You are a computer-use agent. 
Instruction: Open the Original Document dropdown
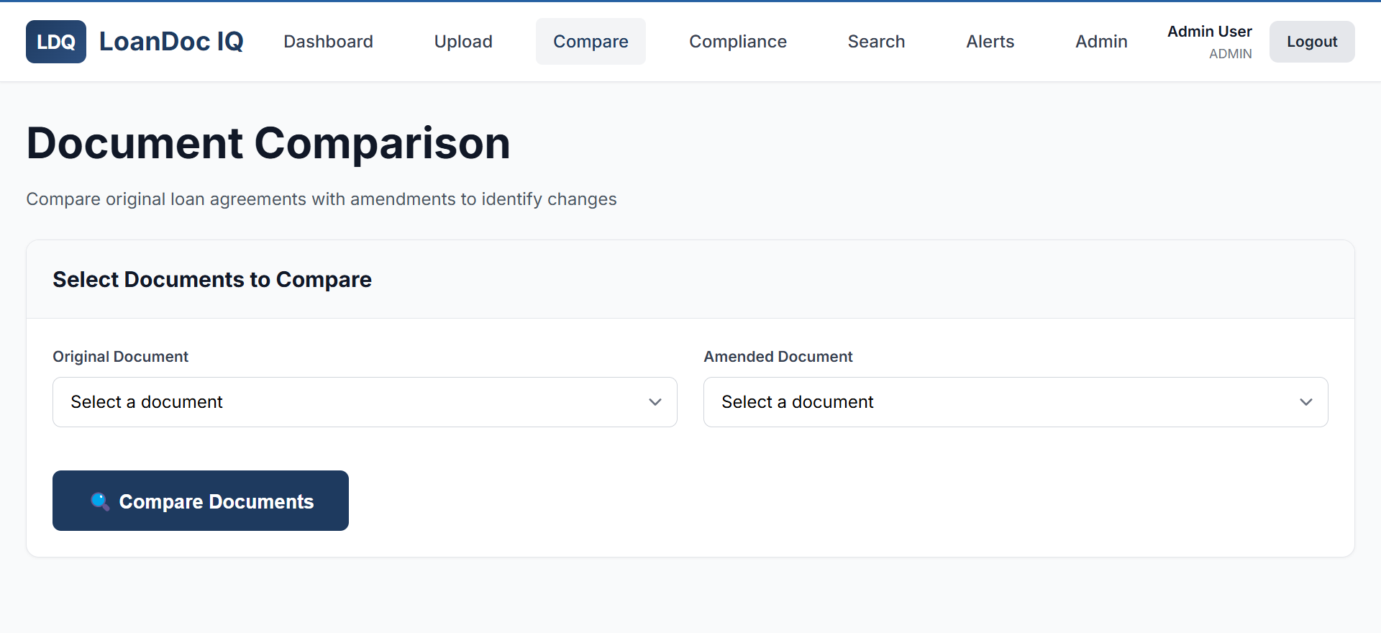click(x=365, y=402)
